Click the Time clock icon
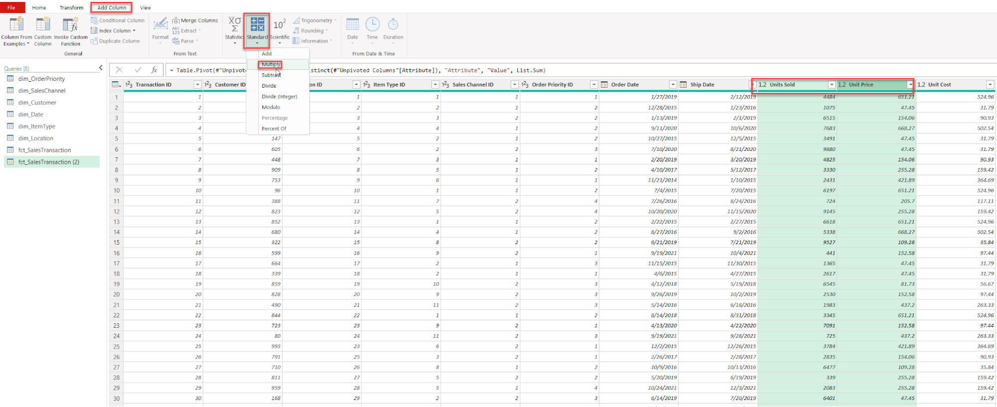 pyautogui.click(x=373, y=24)
